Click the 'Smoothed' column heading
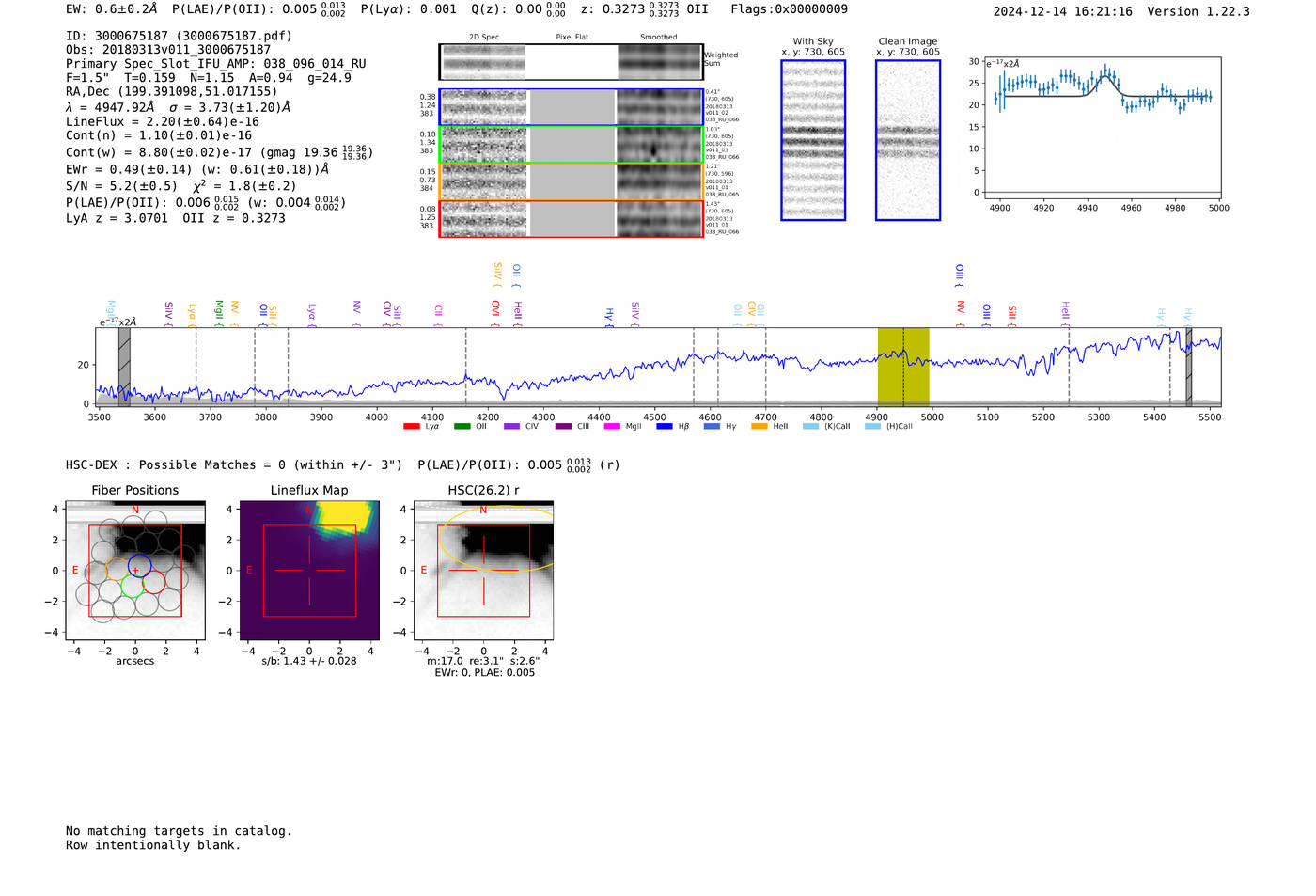This screenshot has height=896, width=1316. click(x=659, y=38)
